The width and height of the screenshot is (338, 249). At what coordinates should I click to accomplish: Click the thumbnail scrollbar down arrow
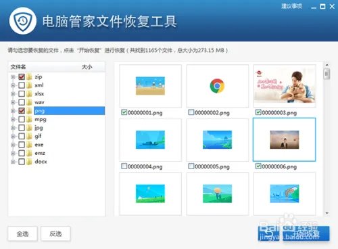327,213
